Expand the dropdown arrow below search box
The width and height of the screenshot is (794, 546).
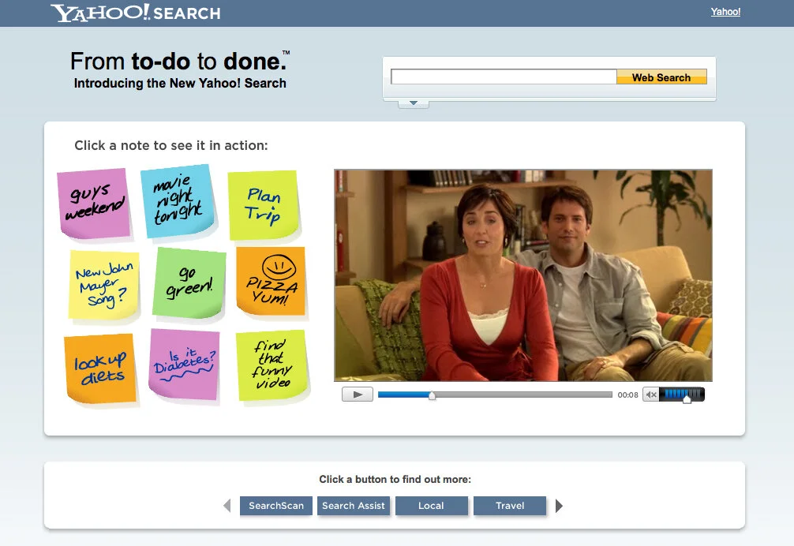coord(414,103)
